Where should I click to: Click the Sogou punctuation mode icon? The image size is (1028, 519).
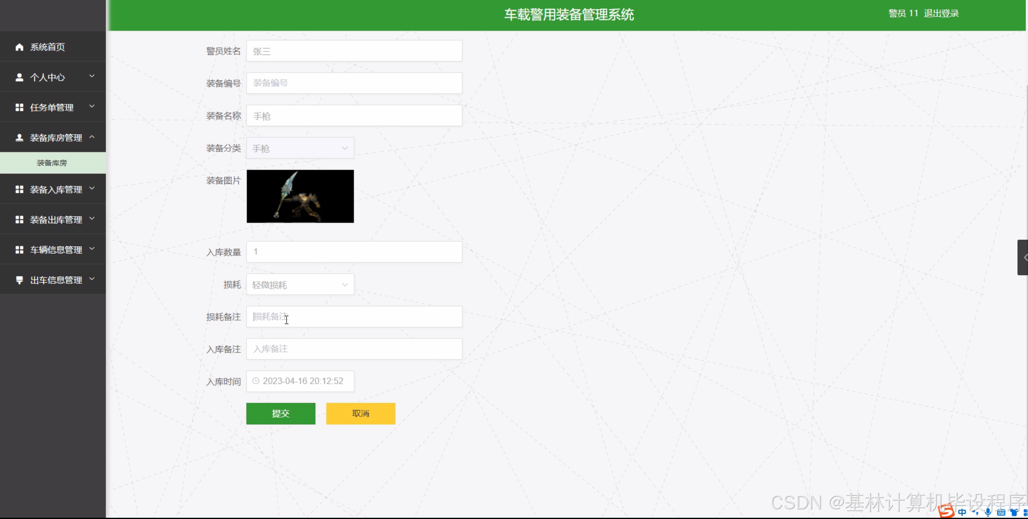click(x=975, y=513)
